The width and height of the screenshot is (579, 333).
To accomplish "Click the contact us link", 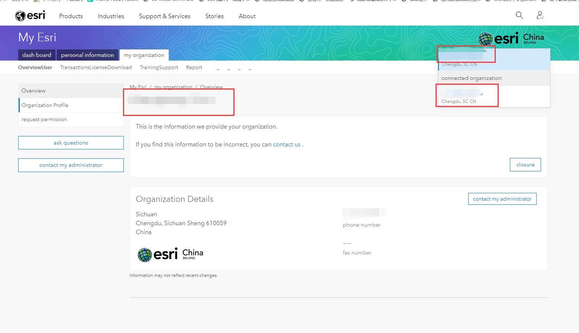I will pos(287,144).
